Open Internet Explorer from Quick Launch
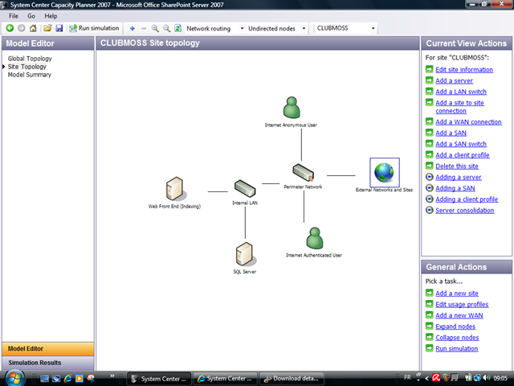514x386 pixels. pos(67,379)
